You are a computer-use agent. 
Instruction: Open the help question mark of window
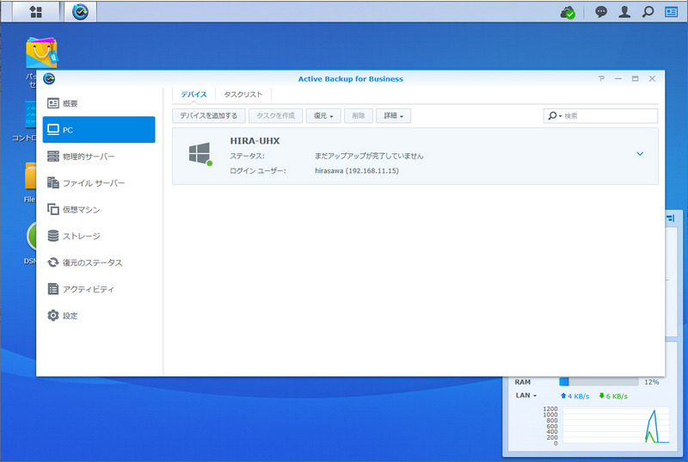coord(601,78)
